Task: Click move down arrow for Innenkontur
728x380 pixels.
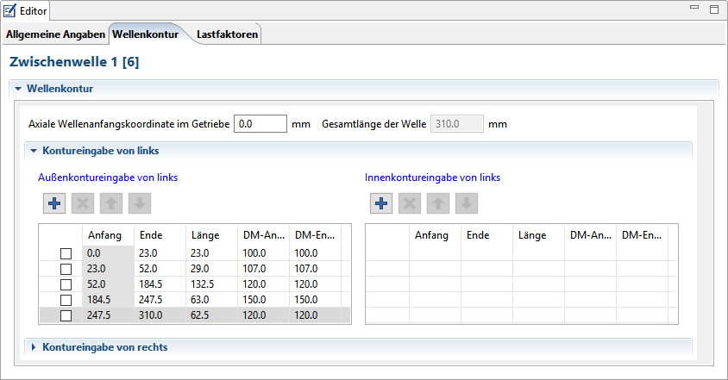Action: [467, 204]
